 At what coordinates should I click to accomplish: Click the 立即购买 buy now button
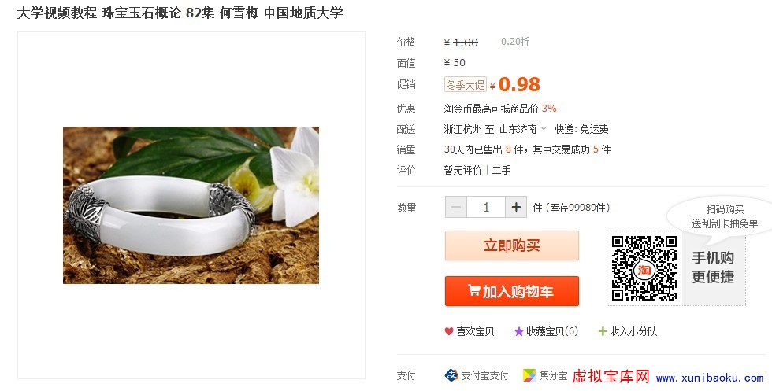click(x=512, y=245)
